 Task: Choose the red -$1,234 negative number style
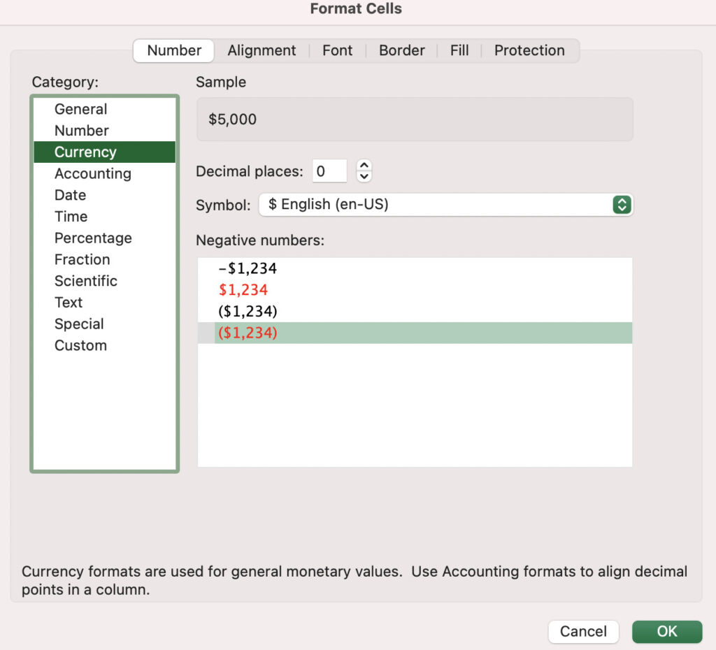click(243, 289)
